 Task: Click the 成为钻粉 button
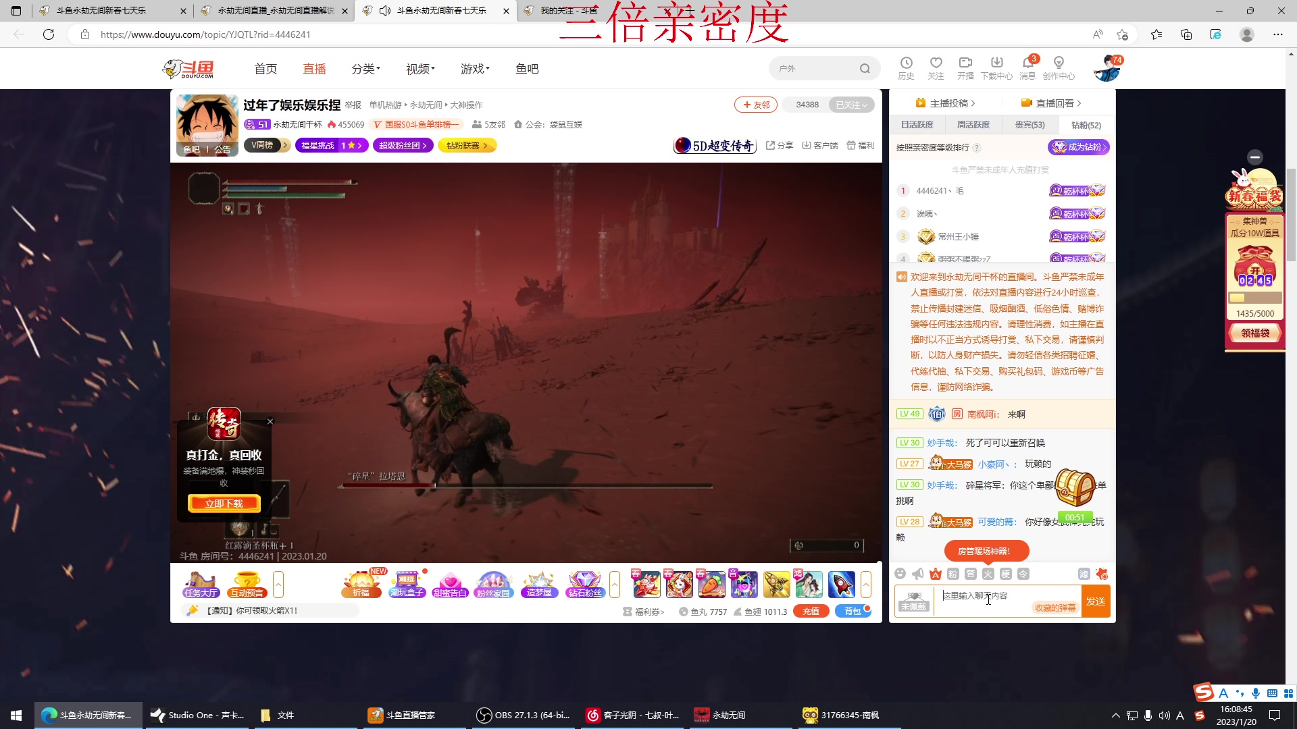point(1079,147)
